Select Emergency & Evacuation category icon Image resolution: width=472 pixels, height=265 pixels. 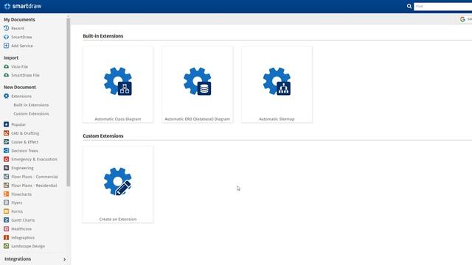pyautogui.click(x=7, y=159)
